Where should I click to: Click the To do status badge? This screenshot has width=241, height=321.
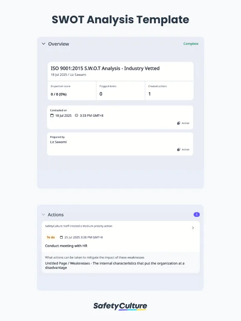pos(51,237)
